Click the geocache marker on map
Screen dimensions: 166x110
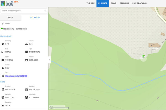(143, 56)
